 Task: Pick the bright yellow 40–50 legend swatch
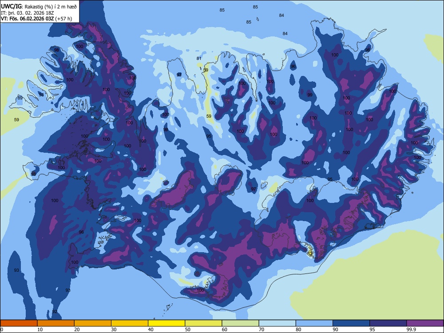166,323
